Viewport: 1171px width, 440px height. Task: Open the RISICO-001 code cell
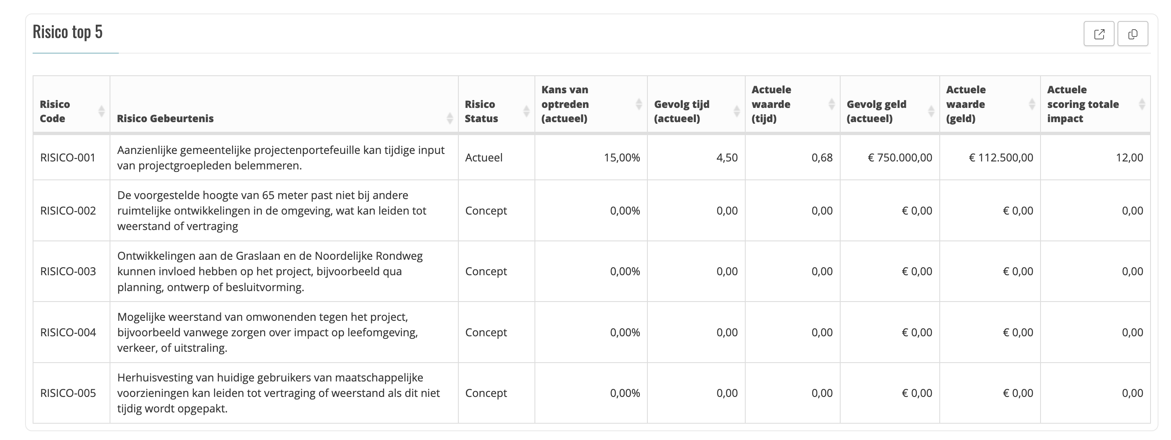point(68,158)
